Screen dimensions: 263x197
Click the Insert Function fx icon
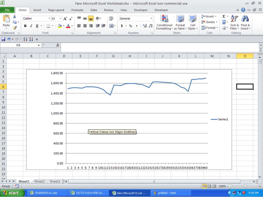58,45
